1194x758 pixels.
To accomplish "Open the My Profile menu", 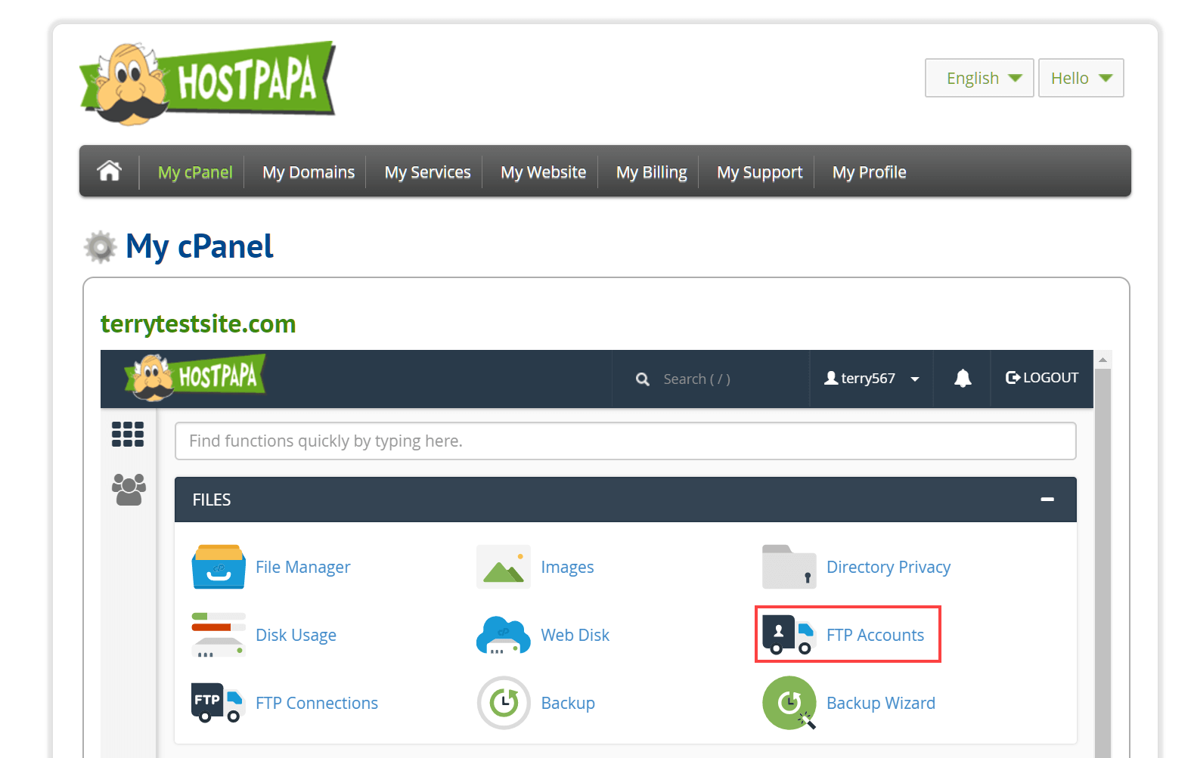I will (870, 172).
